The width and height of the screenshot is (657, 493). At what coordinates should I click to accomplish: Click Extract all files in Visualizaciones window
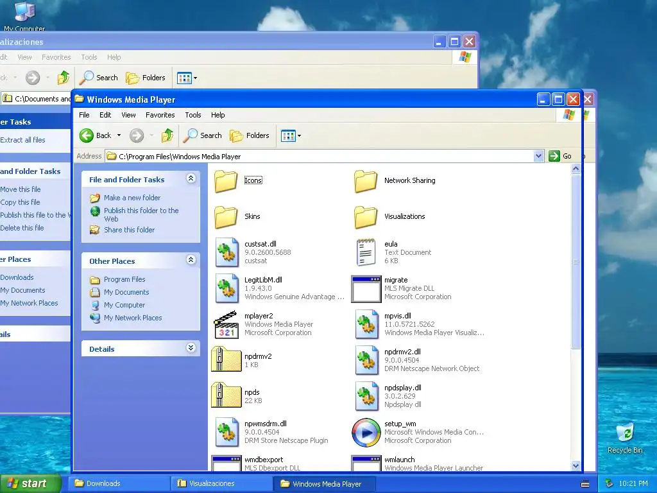(22, 140)
